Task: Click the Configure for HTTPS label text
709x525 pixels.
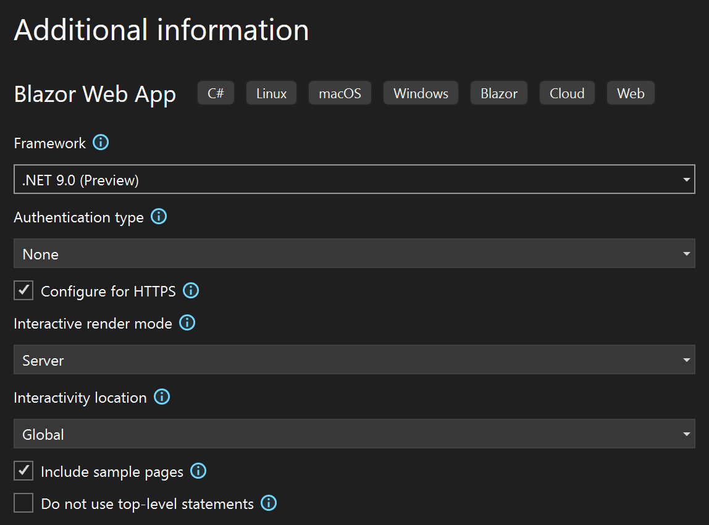Action: [x=109, y=291]
